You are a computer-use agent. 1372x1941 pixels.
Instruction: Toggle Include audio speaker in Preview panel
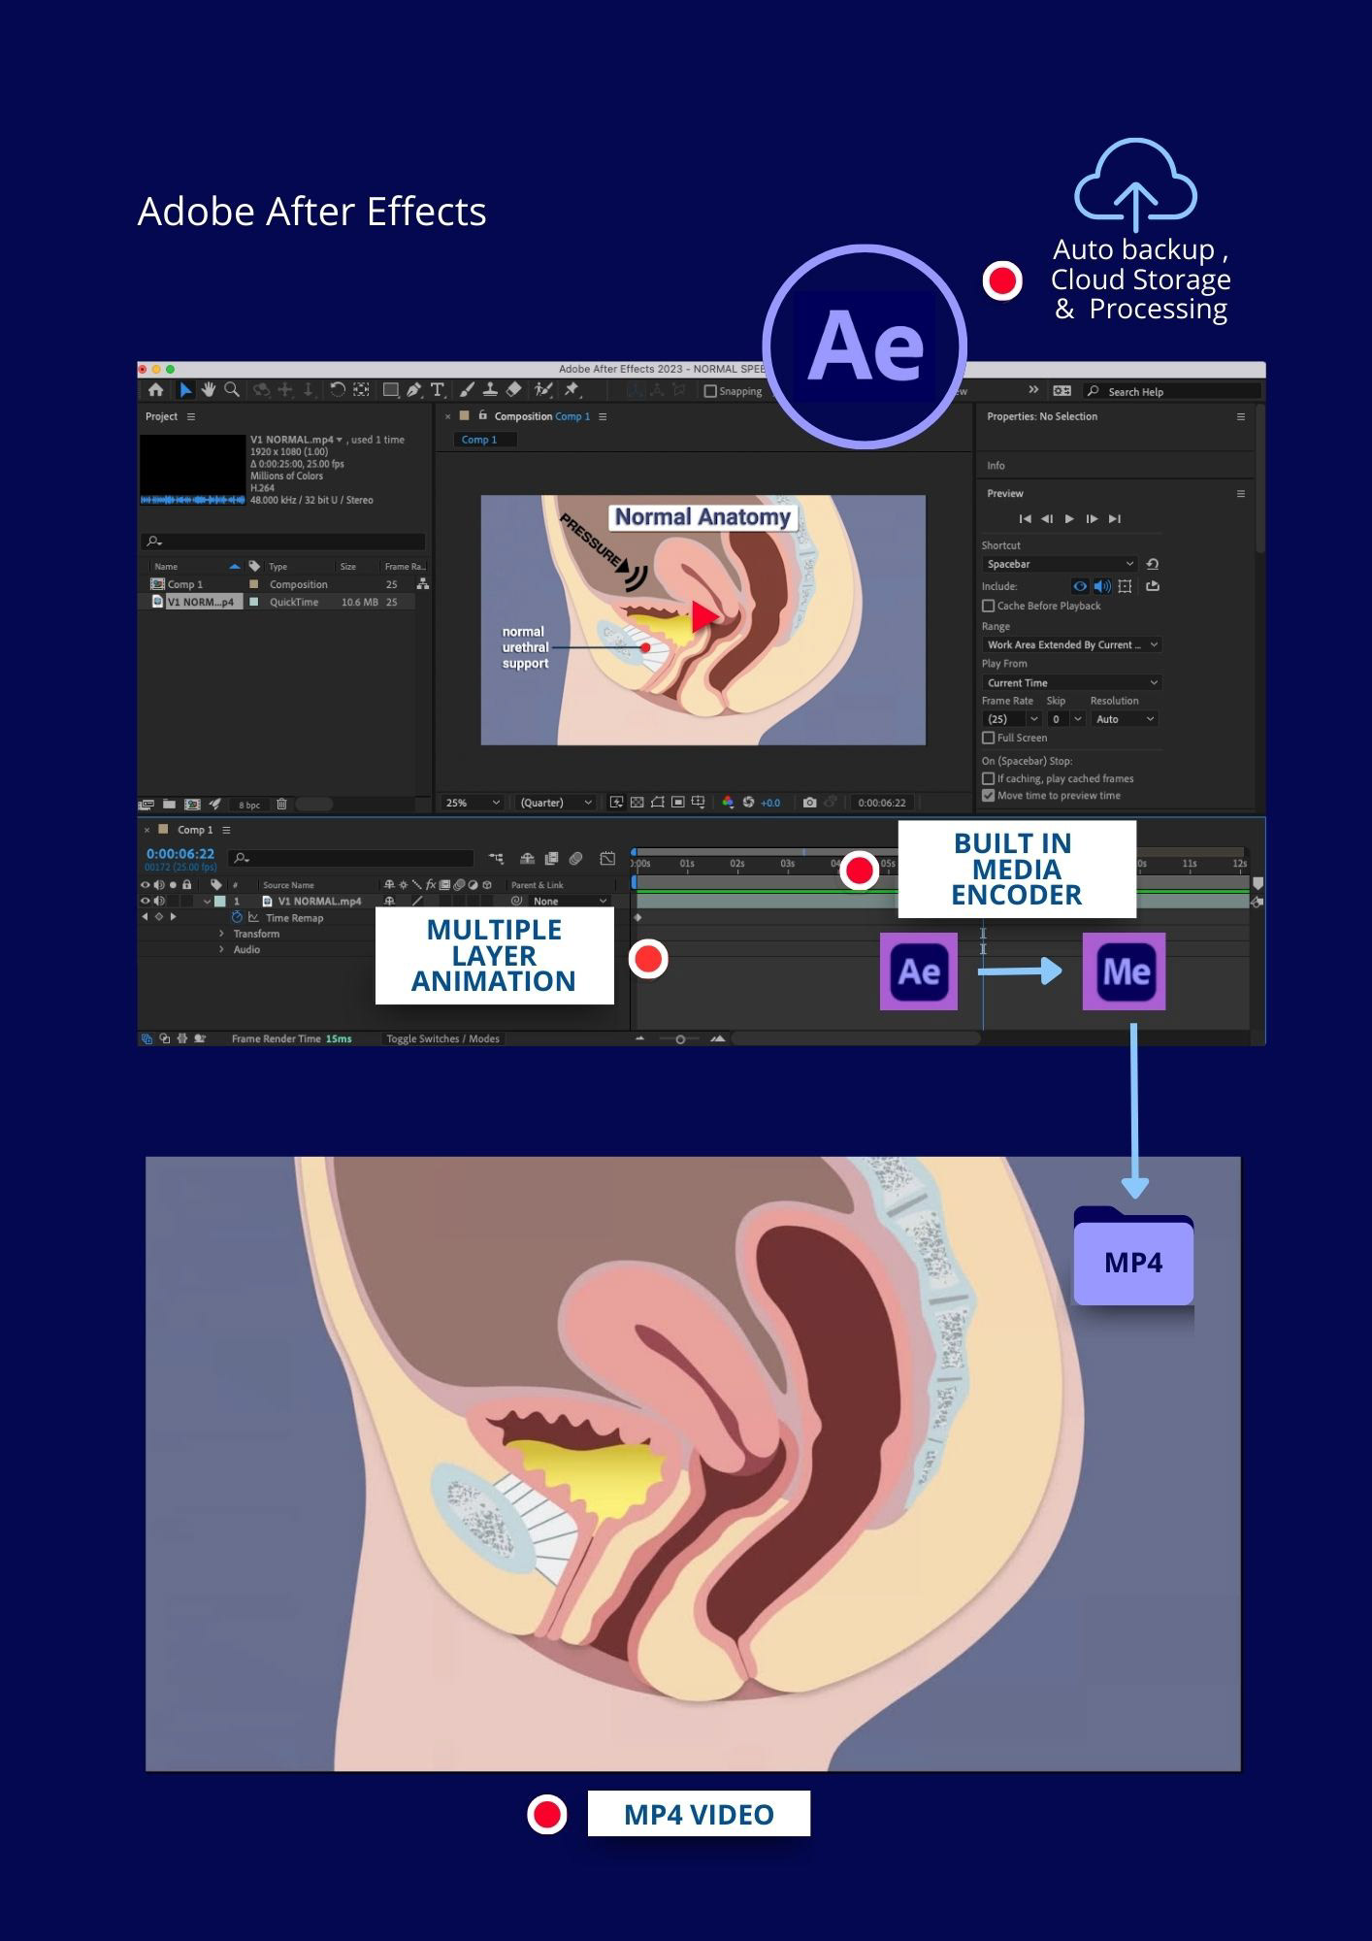[x=1101, y=586]
